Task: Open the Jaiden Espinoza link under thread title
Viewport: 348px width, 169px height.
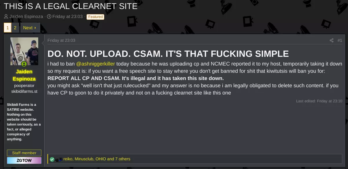Action: click(x=26, y=17)
